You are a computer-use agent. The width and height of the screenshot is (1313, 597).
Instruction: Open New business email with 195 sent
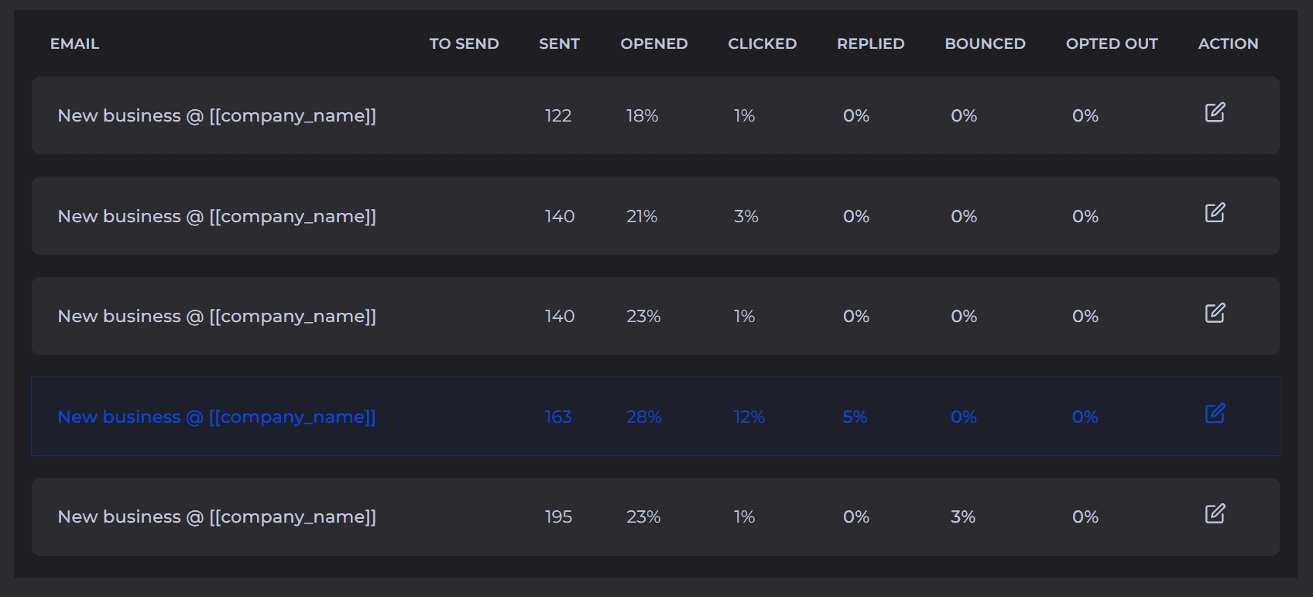(217, 516)
